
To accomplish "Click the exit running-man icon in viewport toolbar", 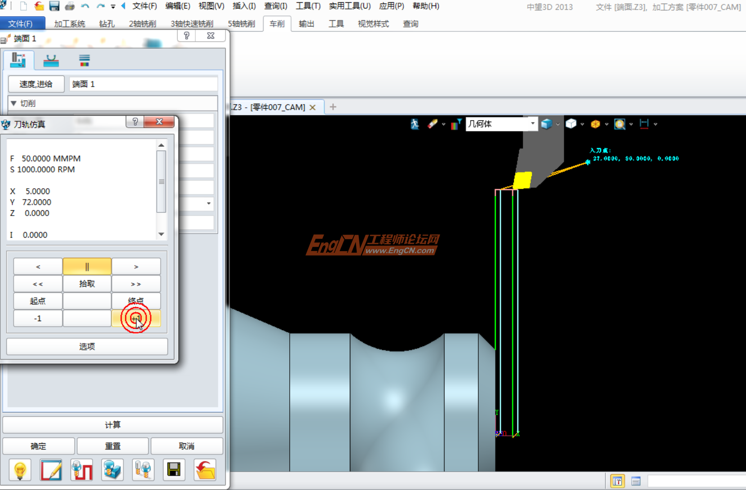I will click(415, 124).
